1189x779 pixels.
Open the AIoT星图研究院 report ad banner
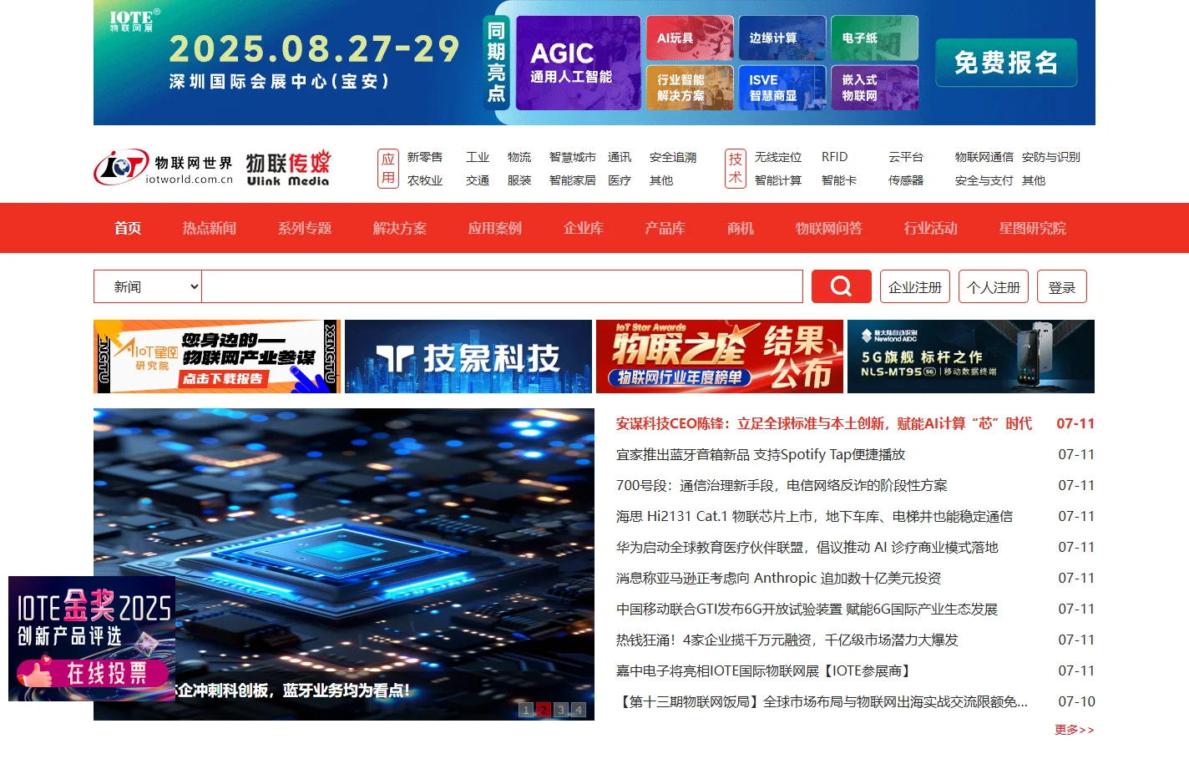click(217, 357)
